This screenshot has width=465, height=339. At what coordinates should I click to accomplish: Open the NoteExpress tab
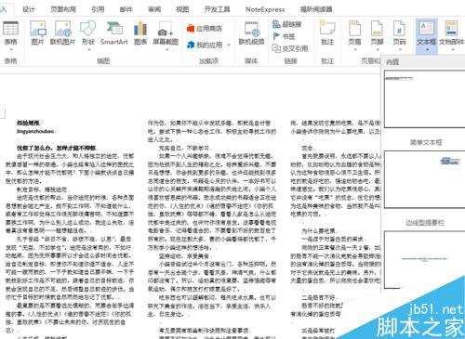[265, 9]
